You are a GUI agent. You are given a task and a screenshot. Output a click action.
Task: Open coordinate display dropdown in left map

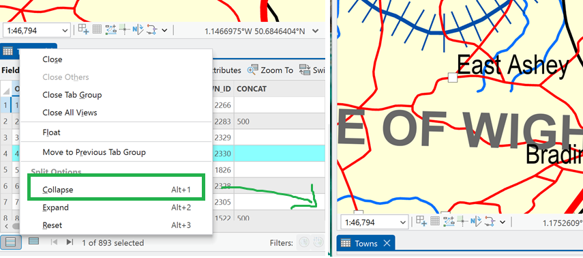pos(316,31)
